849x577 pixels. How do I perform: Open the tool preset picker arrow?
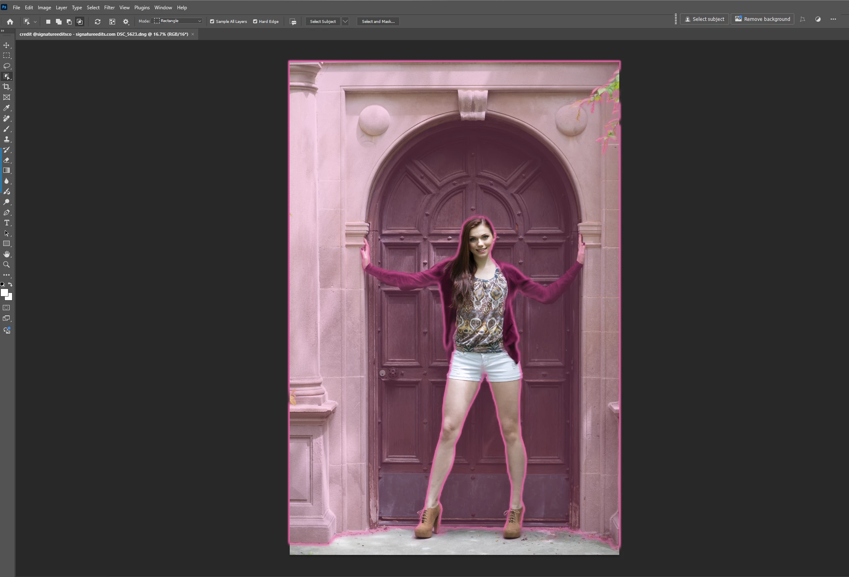[35, 22]
